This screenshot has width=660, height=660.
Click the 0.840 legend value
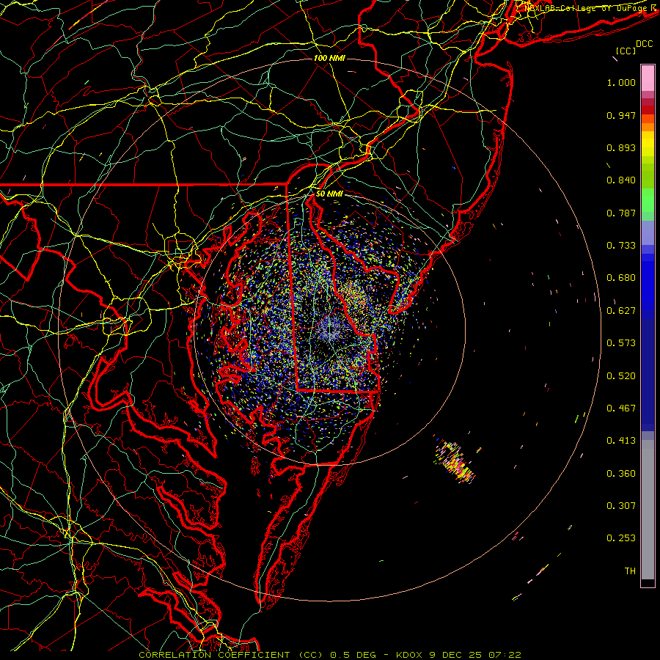click(x=621, y=180)
